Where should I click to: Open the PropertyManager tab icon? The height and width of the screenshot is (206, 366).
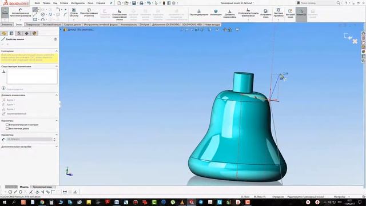[x=11, y=33]
